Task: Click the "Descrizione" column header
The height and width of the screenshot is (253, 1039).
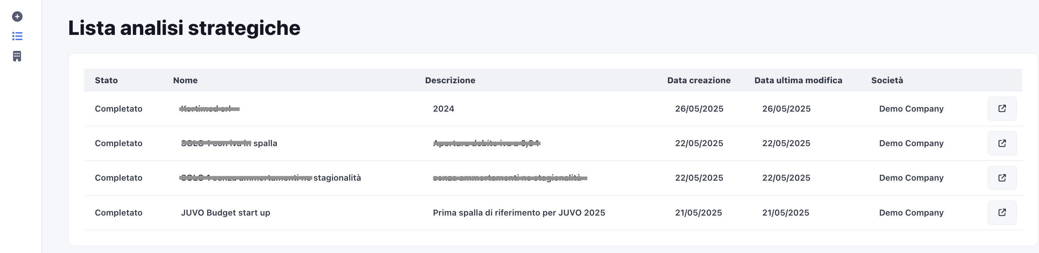Action: click(x=450, y=80)
